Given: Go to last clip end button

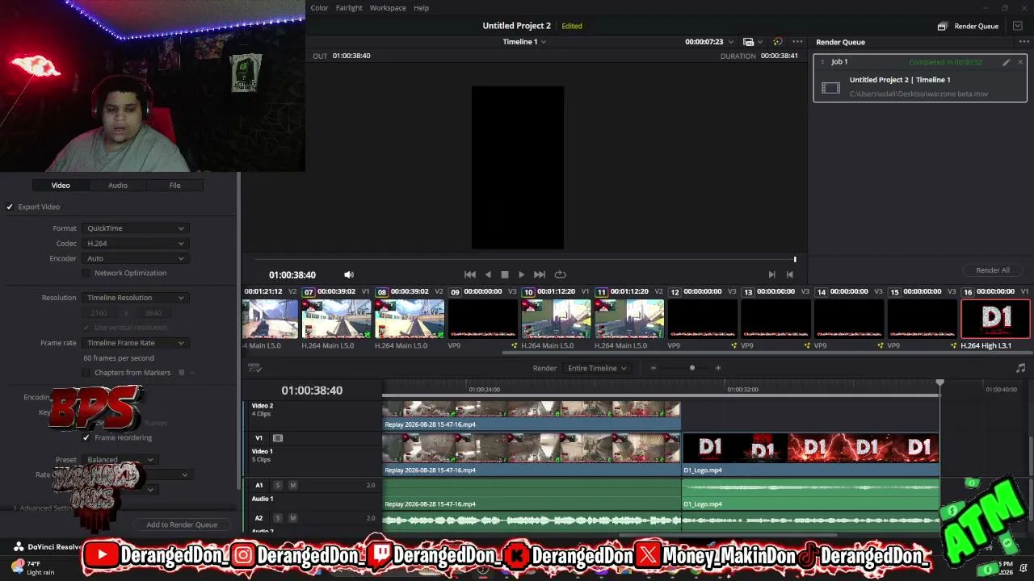Looking at the screenshot, I should point(790,274).
